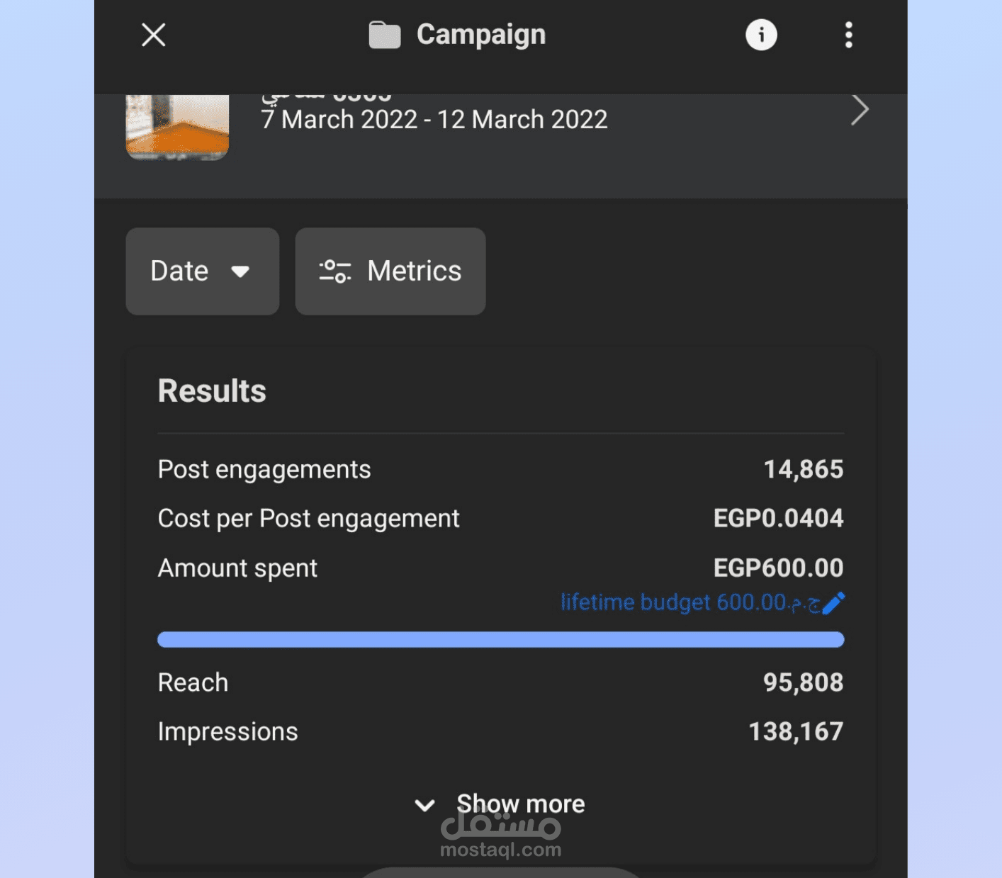Viewport: 1002px width, 878px height.
Task: Click the Show more chevron arrow
Action: pos(424,805)
